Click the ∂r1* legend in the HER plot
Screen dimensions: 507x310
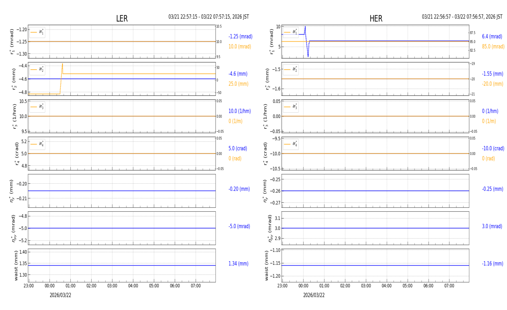click(291, 32)
